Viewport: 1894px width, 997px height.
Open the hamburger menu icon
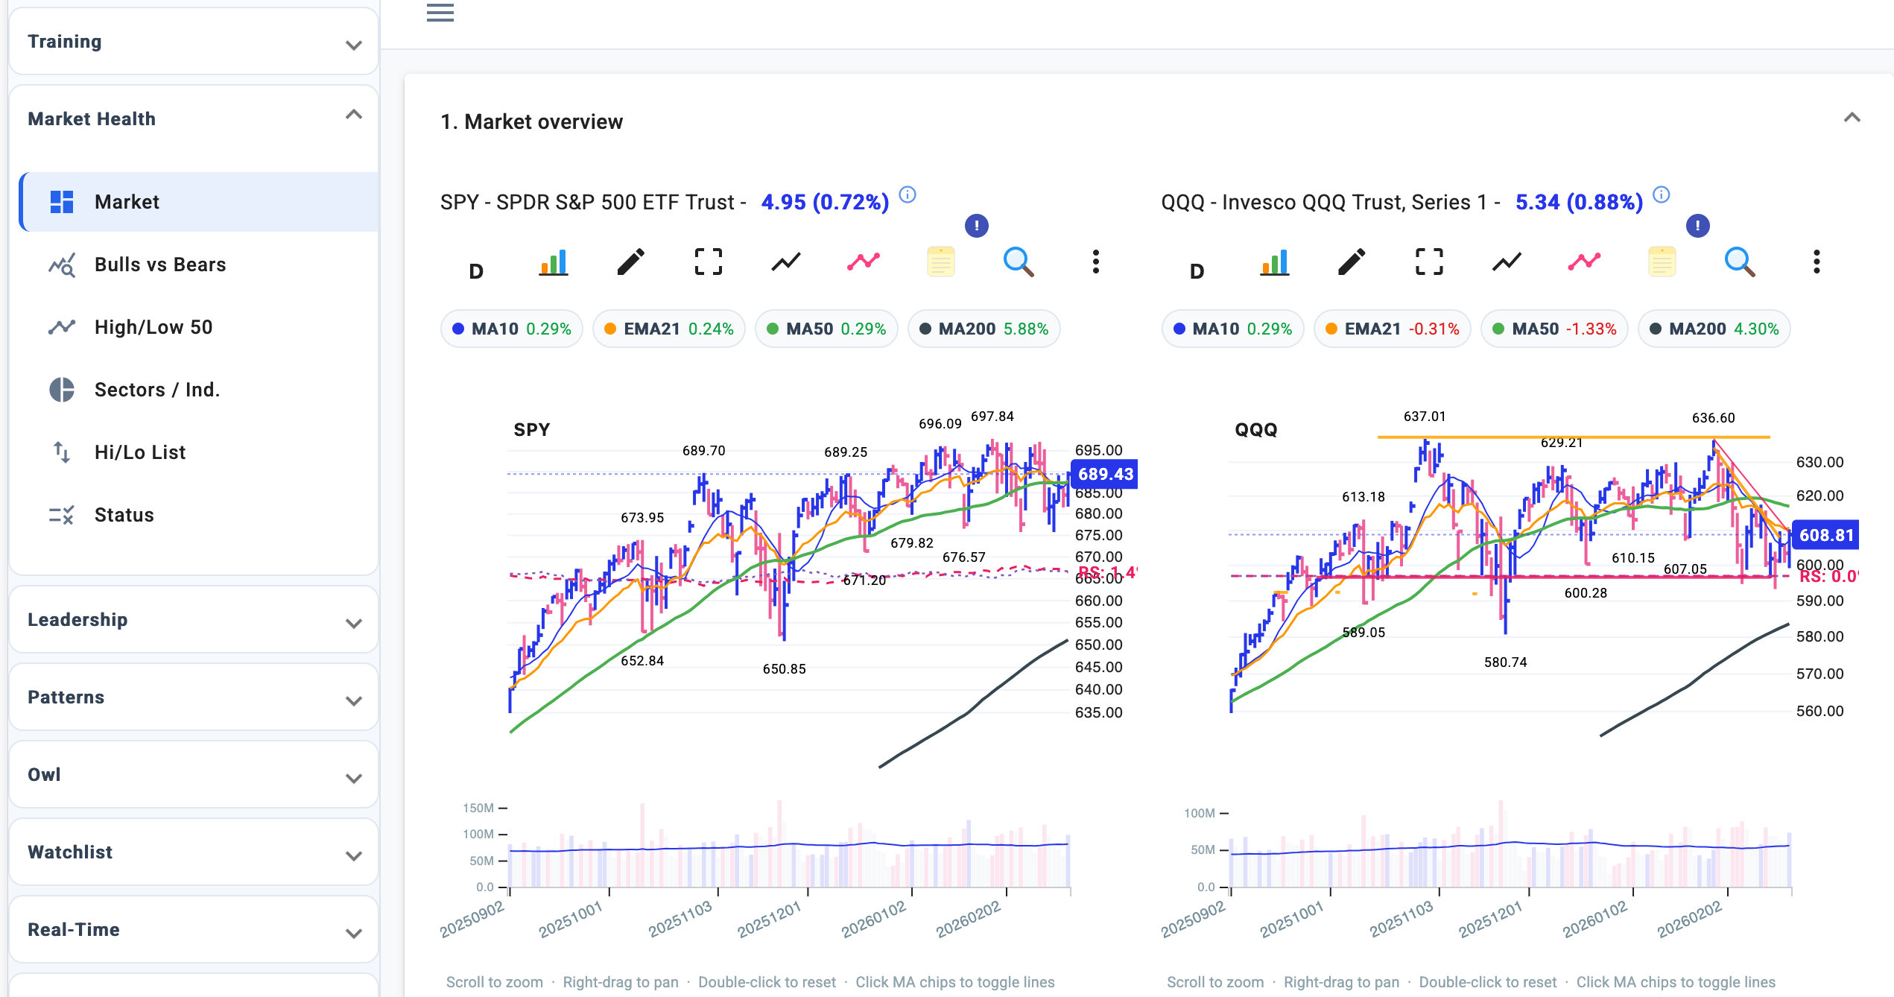click(x=440, y=13)
